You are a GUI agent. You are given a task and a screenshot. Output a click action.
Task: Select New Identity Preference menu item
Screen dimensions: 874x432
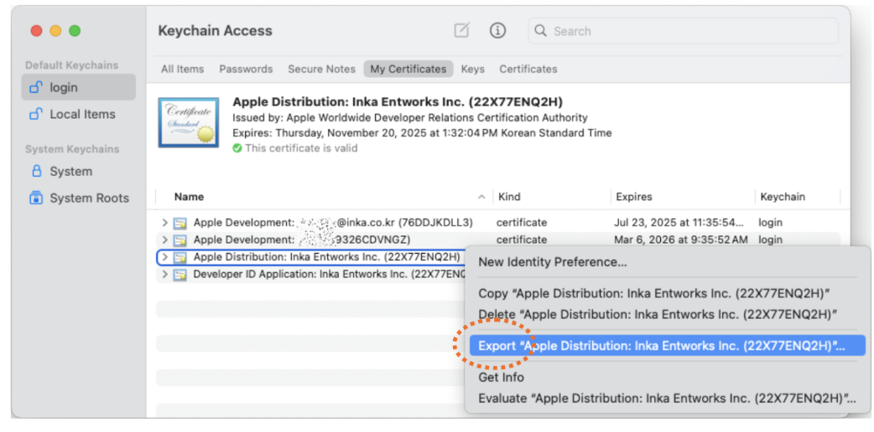point(553,262)
